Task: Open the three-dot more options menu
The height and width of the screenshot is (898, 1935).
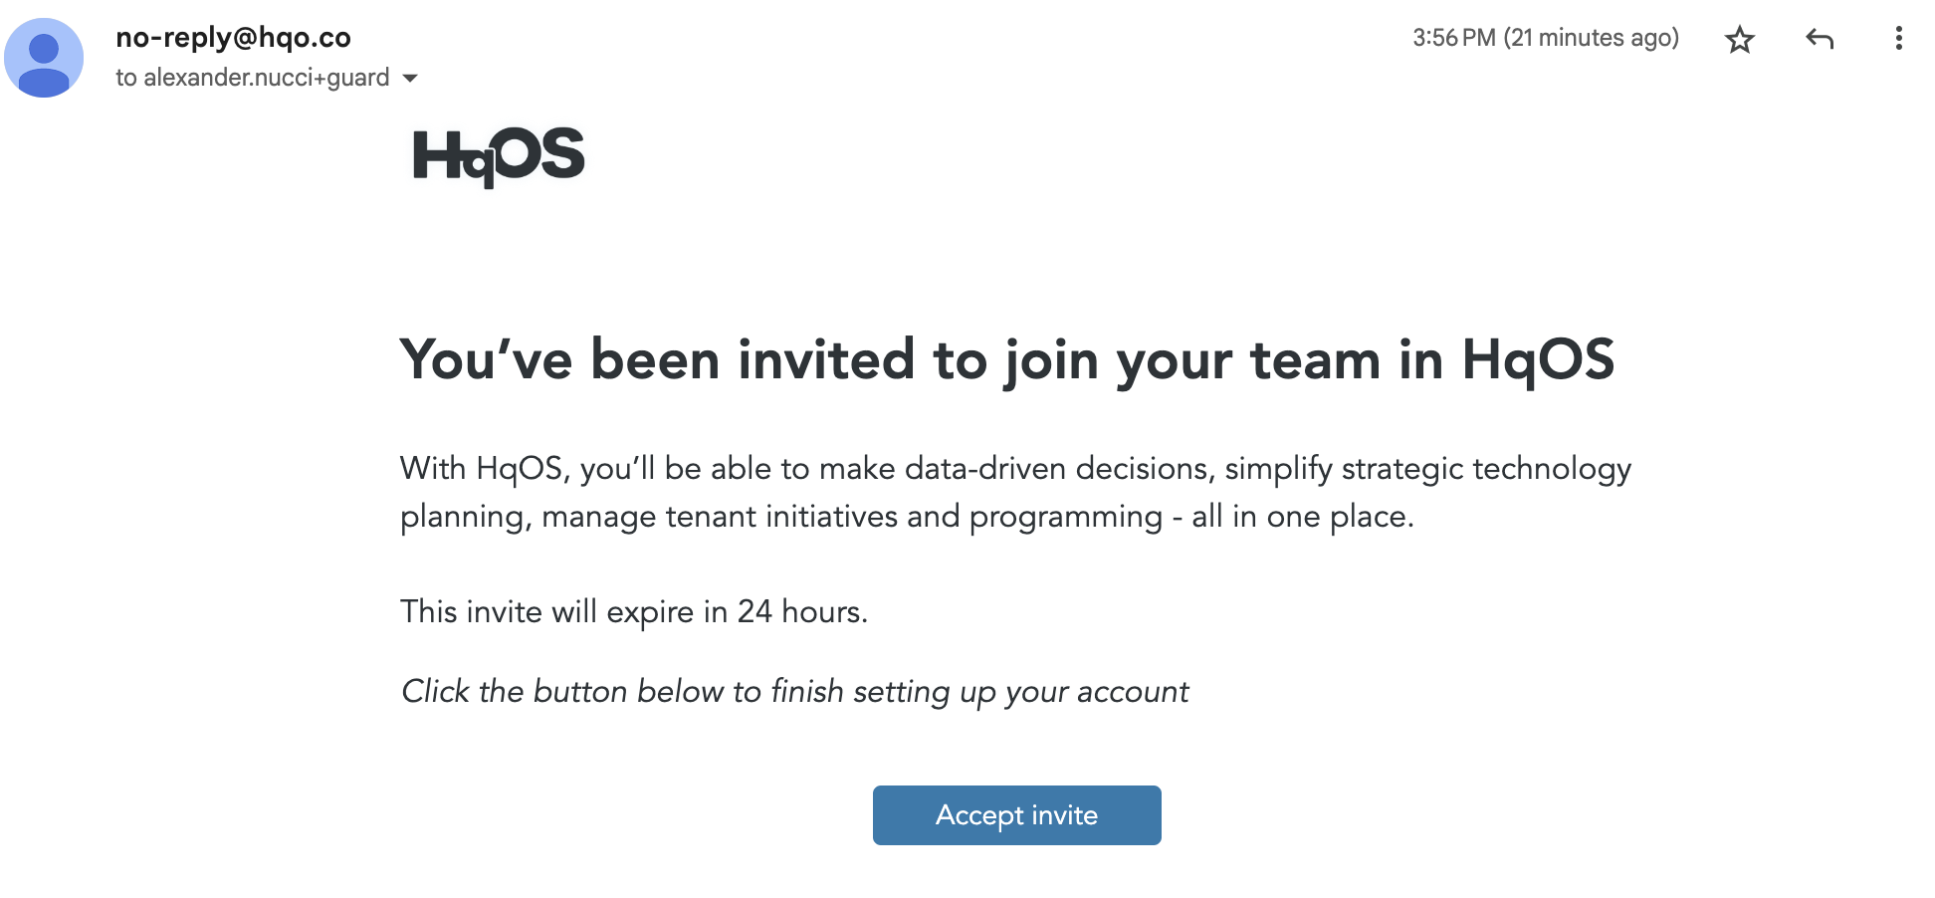Action: [x=1899, y=39]
